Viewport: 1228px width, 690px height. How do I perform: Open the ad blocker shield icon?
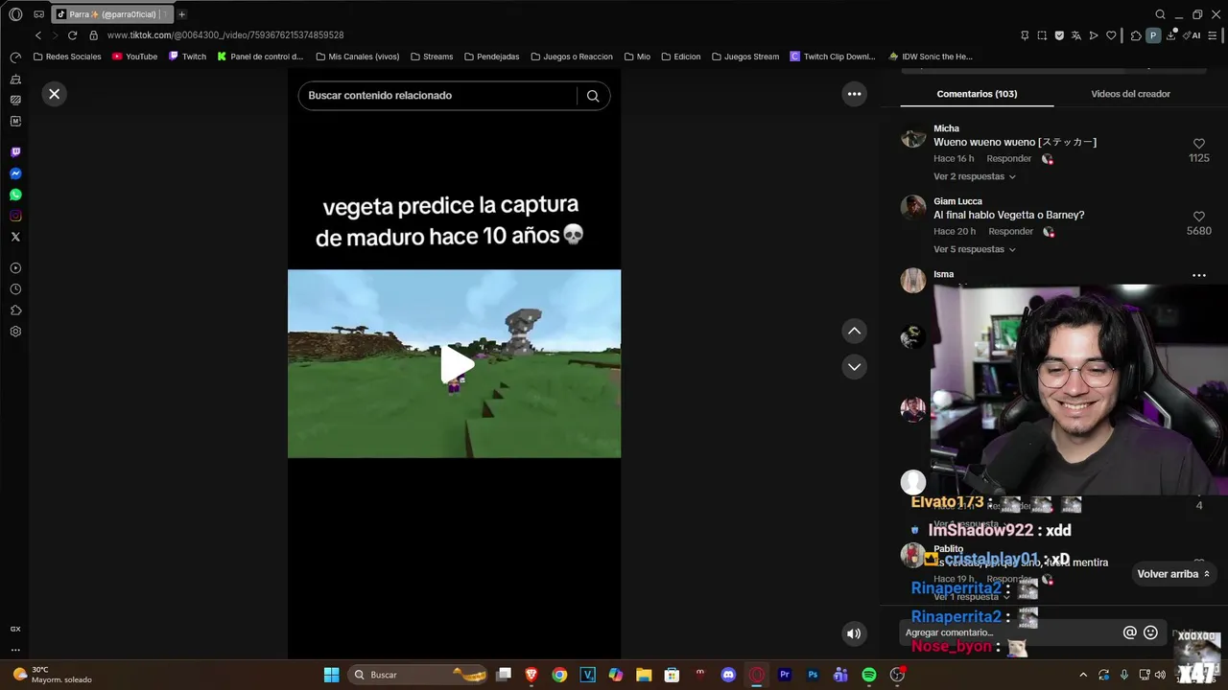[1059, 35]
